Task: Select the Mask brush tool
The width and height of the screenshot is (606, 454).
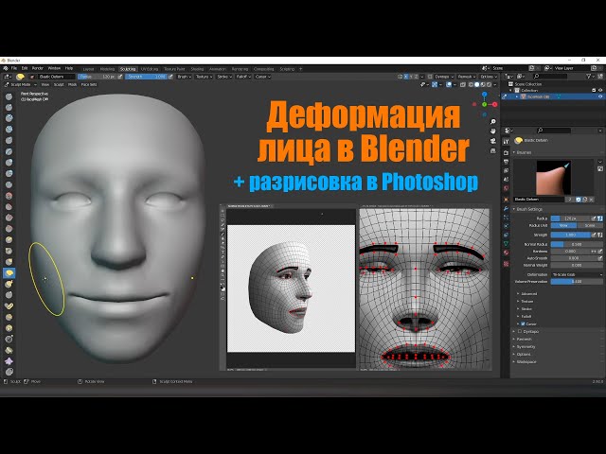Action: click(9, 372)
